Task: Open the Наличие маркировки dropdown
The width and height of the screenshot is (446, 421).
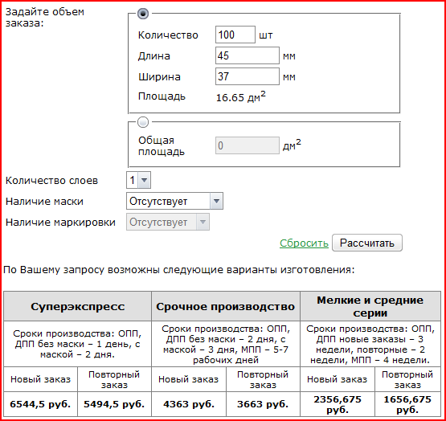Action: (x=168, y=222)
